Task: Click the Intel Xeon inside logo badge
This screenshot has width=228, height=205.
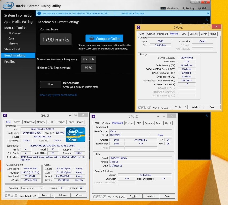Action: pyautogui.click(x=75, y=135)
